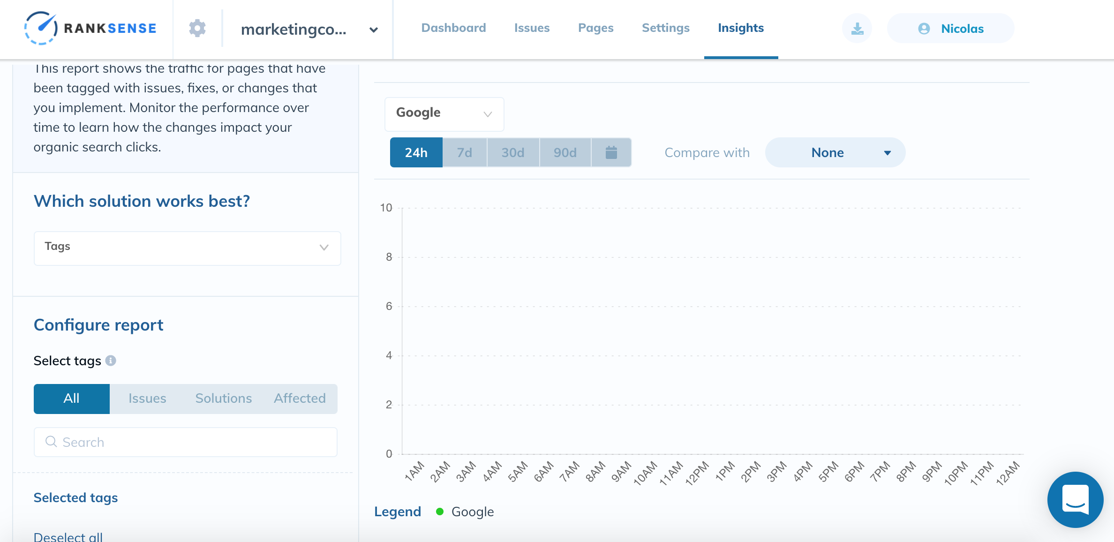
Task: Expand the Tags dropdown
Action: coord(187,248)
